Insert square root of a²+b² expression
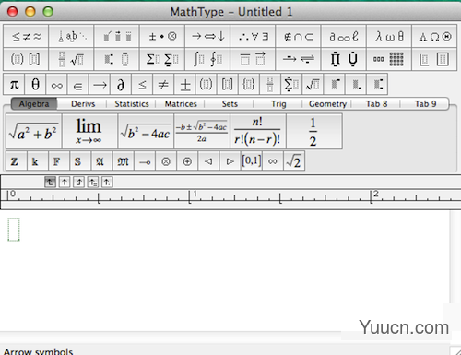This screenshot has height=355, width=461. pyautogui.click(x=34, y=131)
